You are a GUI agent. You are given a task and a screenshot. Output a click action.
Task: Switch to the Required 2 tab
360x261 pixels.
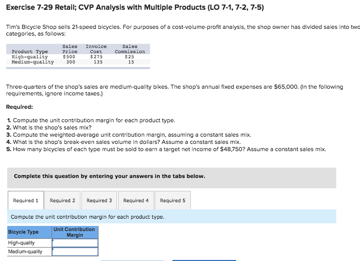[x=62, y=201]
